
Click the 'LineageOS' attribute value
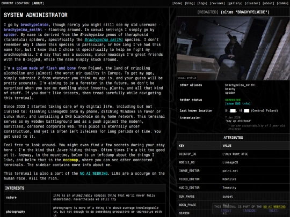coord(230,162)
